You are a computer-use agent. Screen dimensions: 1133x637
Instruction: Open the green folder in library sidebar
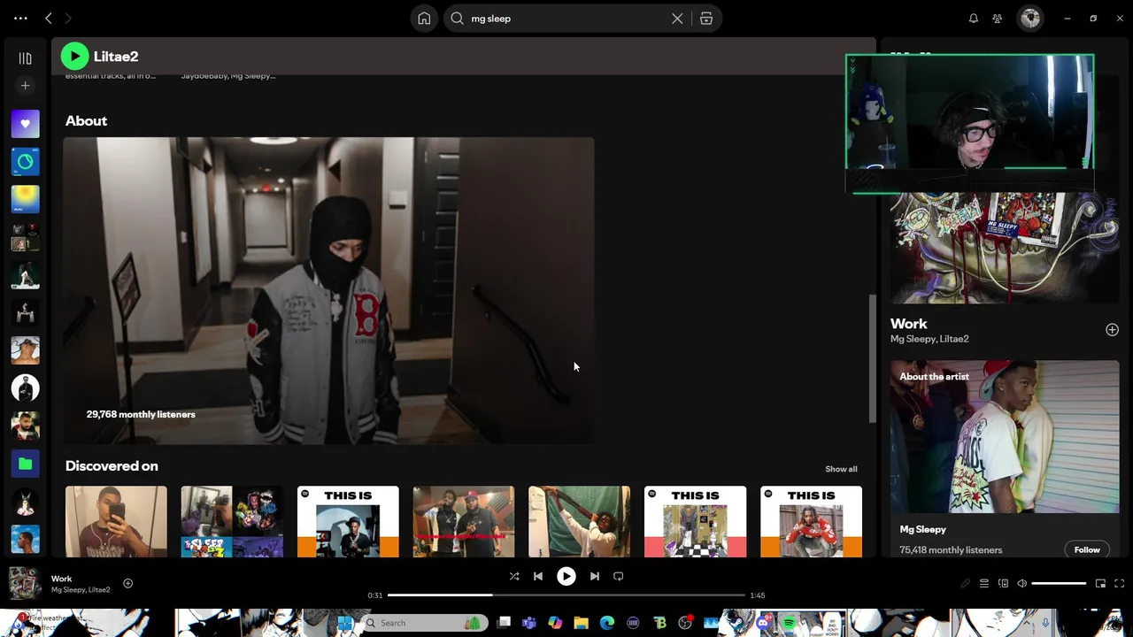click(x=26, y=464)
